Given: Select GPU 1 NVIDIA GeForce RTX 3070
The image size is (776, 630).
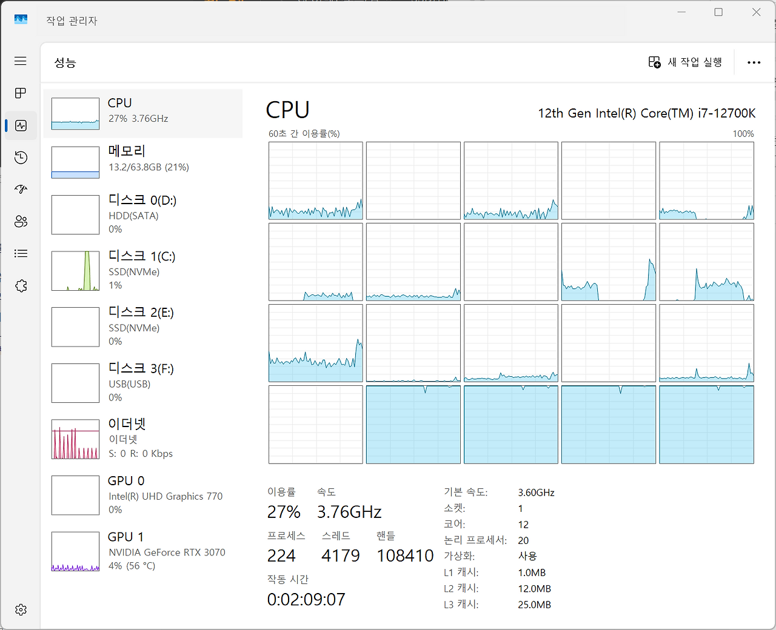Looking at the screenshot, I should pos(143,551).
